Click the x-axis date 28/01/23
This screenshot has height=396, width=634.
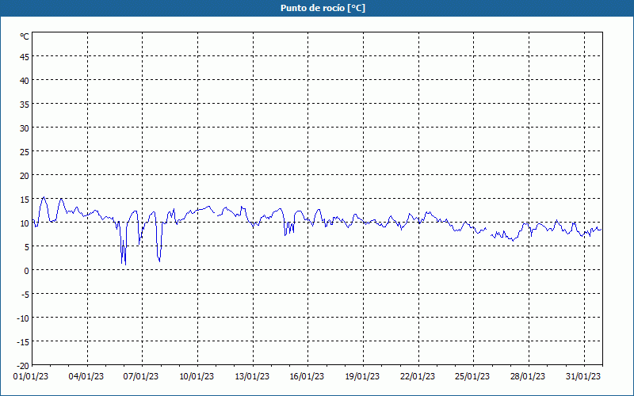coord(528,377)
